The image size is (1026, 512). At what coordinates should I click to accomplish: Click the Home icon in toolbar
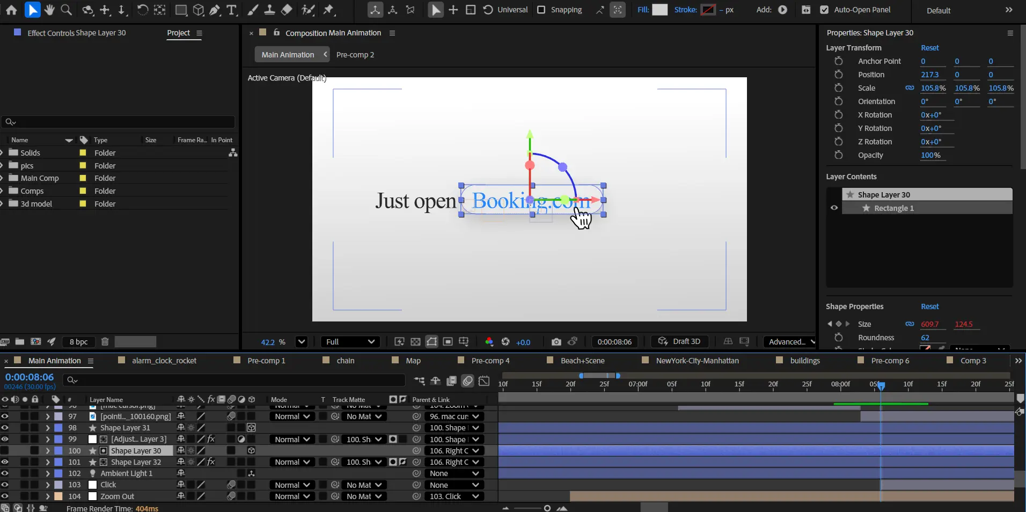[11, 10]
